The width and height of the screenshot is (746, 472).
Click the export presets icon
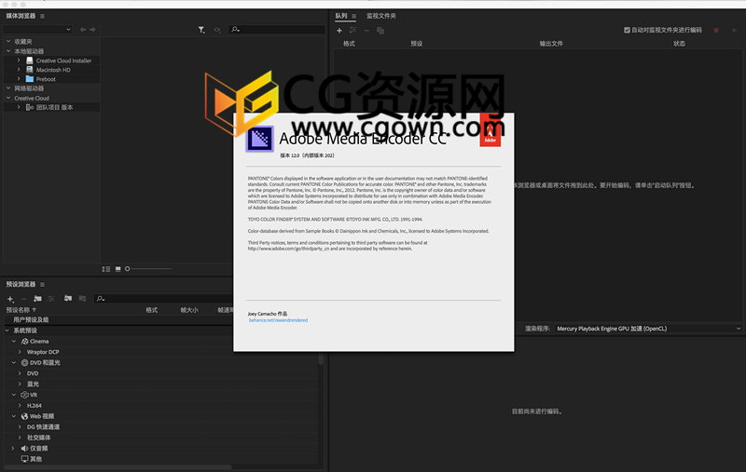pos(82,298)
